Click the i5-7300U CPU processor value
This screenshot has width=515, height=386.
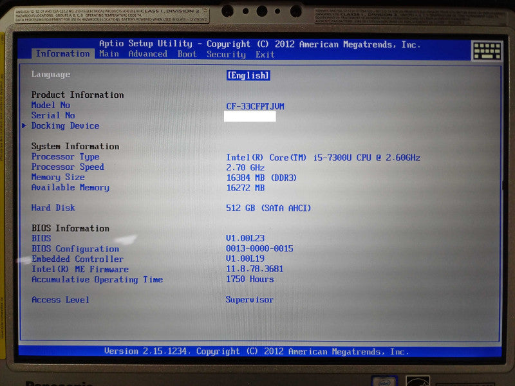click(323, 158)
